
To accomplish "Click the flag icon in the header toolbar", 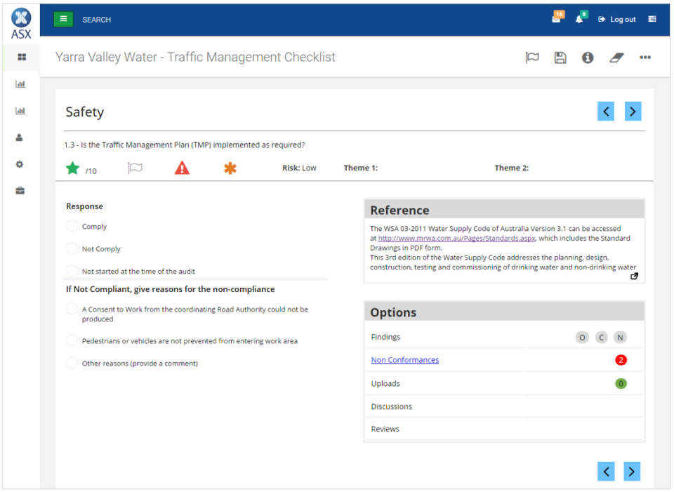I will 532,58.
